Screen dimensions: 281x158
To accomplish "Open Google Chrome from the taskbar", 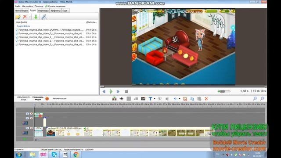I will click(x=76, y=154).
